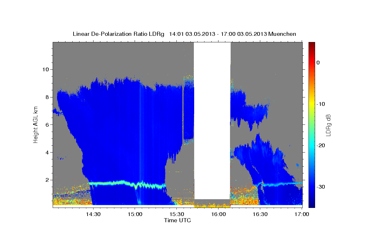Click the colorbar value -20
374x249 pixels.
(x=321, y=145)
